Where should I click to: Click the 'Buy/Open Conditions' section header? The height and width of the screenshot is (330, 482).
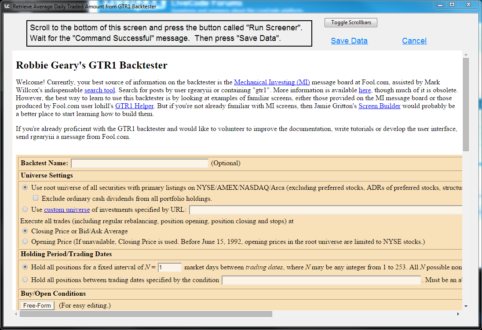pyautogui.click(x=53, y=294)
